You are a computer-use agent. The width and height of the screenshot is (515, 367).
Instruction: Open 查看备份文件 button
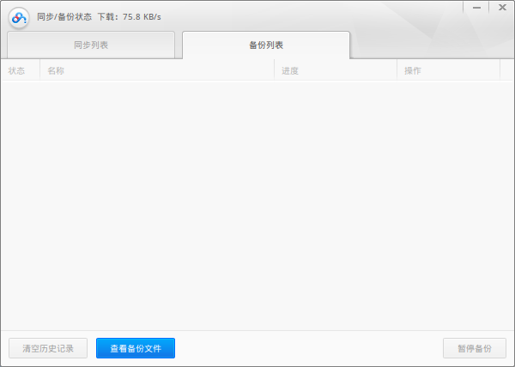coord(136,348)
